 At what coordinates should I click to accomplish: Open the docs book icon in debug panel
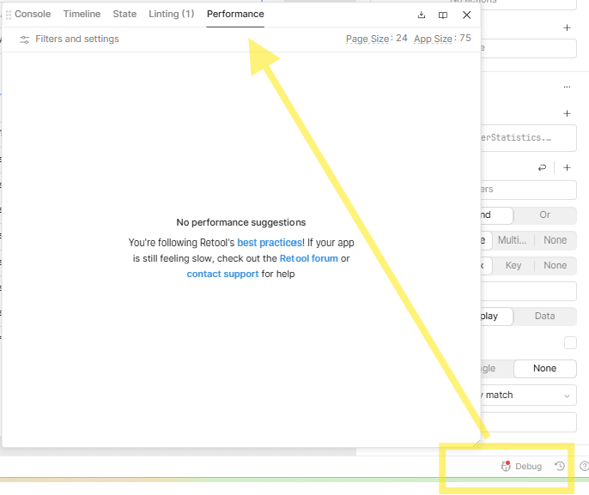click(443, 15)
